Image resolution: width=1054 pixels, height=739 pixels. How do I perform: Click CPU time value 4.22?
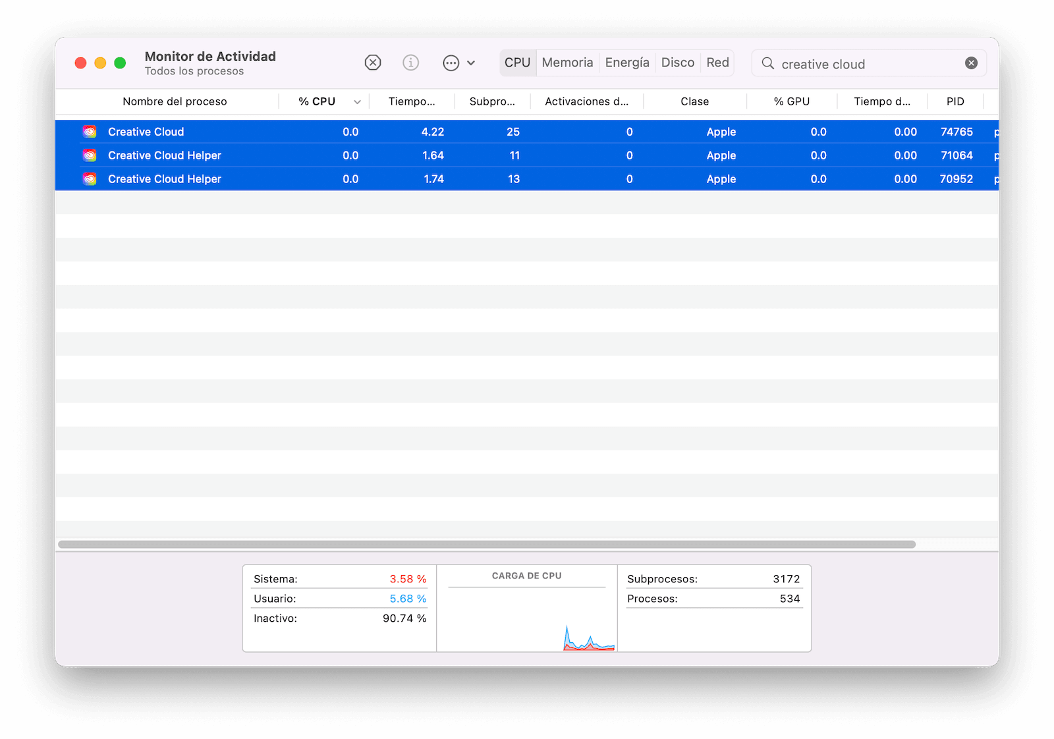(x=433, y=132)
